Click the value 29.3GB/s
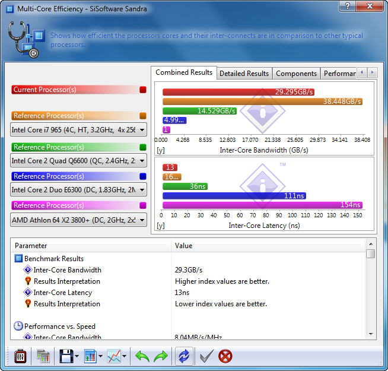 coord(189,269)
